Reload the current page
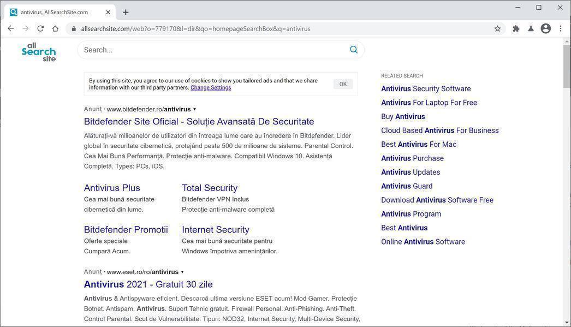The height and width of the screenshot is (327, 571). (x=40, y=29)
